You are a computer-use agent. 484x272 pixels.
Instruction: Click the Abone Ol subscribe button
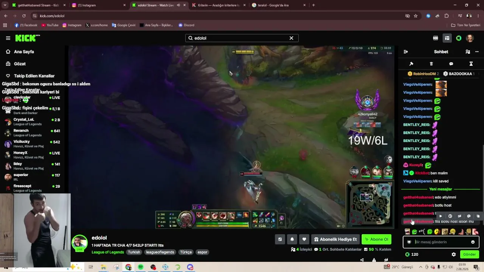point(376,240)
